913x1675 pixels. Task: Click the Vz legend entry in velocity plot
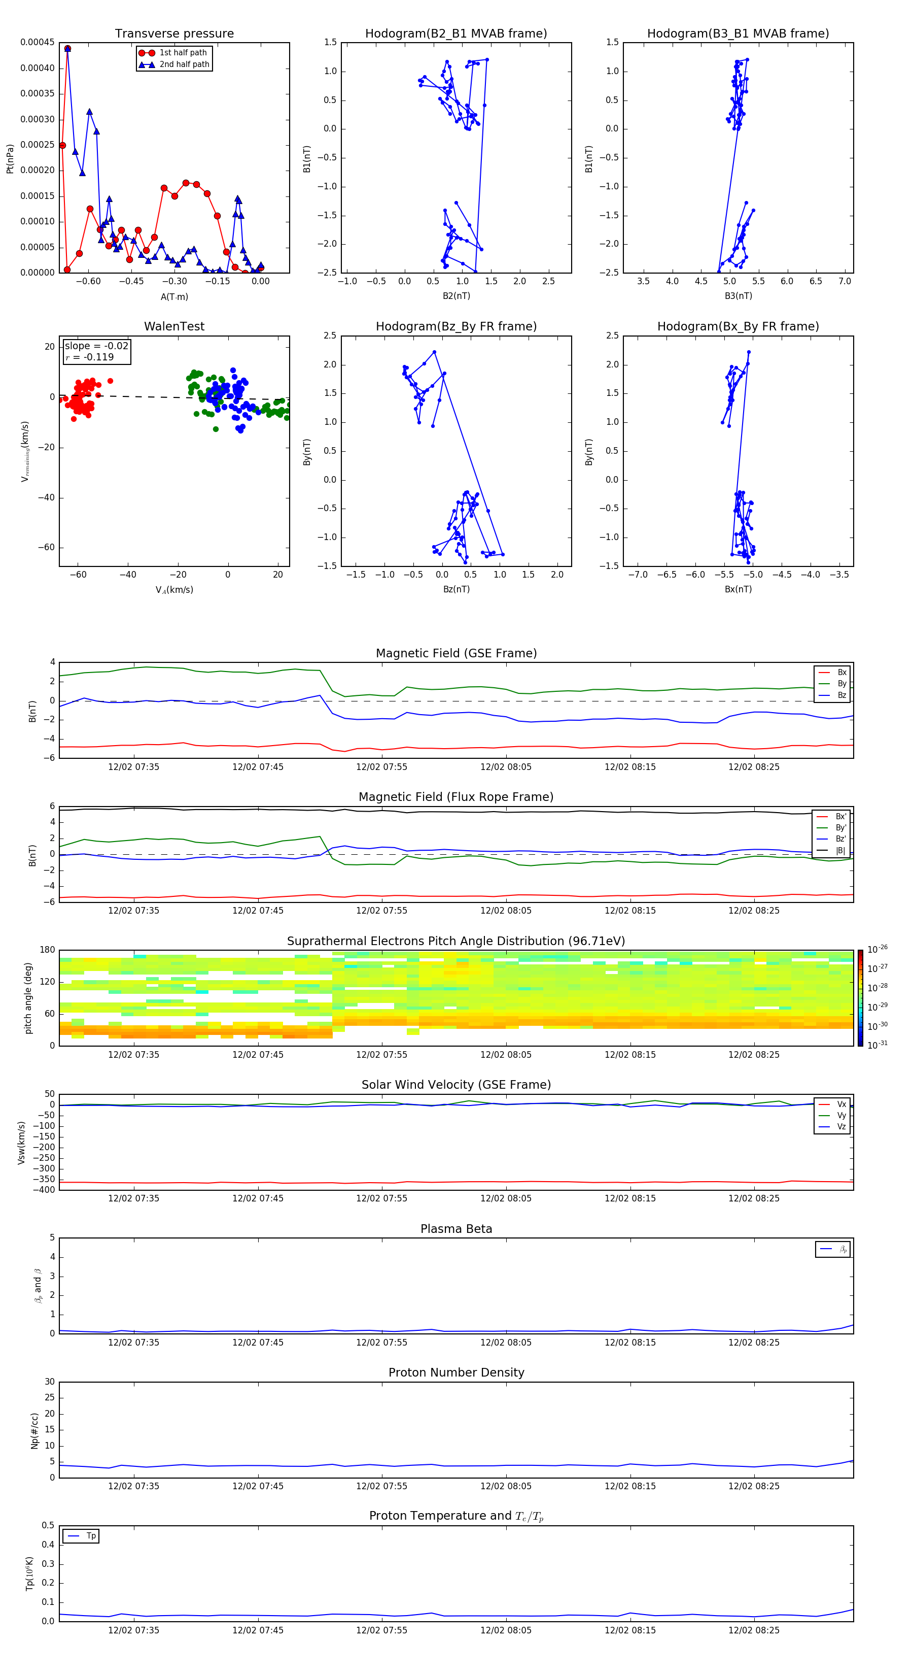coord(832,1127)
